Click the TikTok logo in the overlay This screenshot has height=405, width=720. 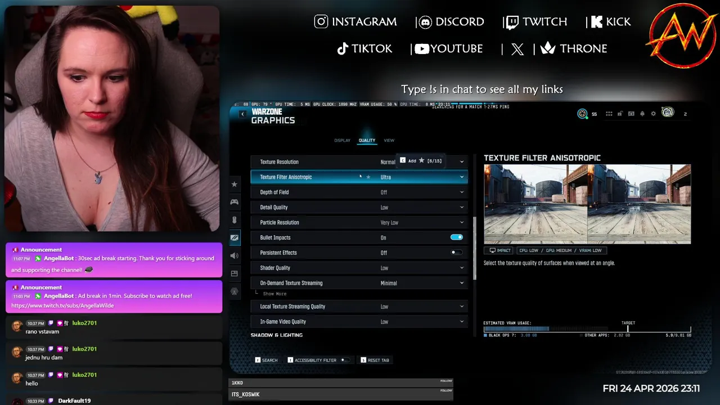[343, 49]
